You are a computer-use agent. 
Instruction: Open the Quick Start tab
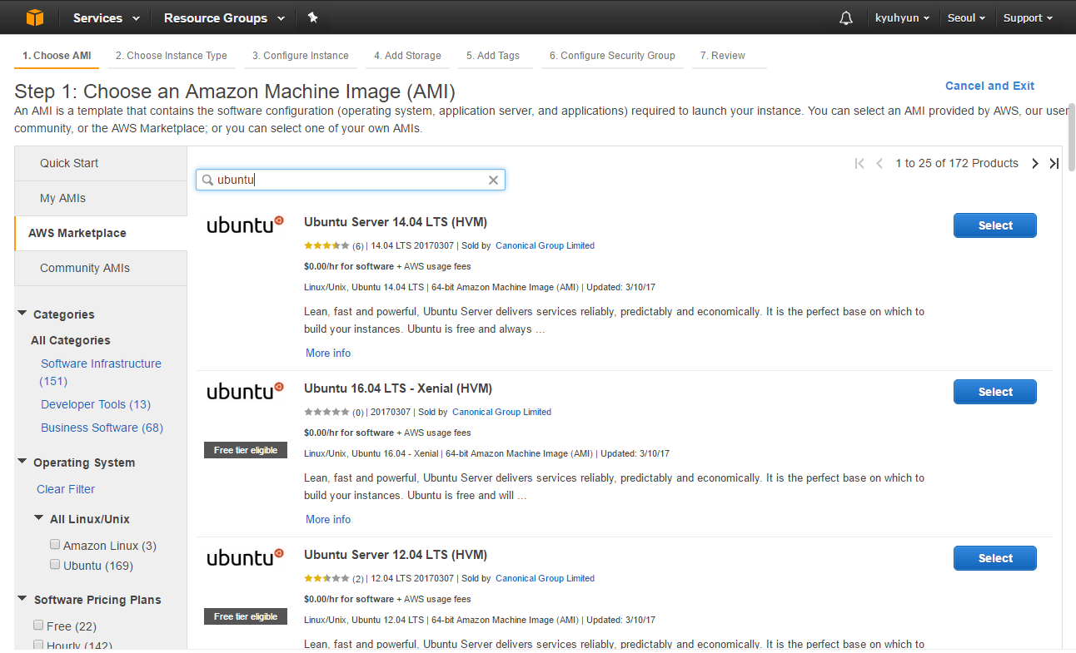[101, 163]
